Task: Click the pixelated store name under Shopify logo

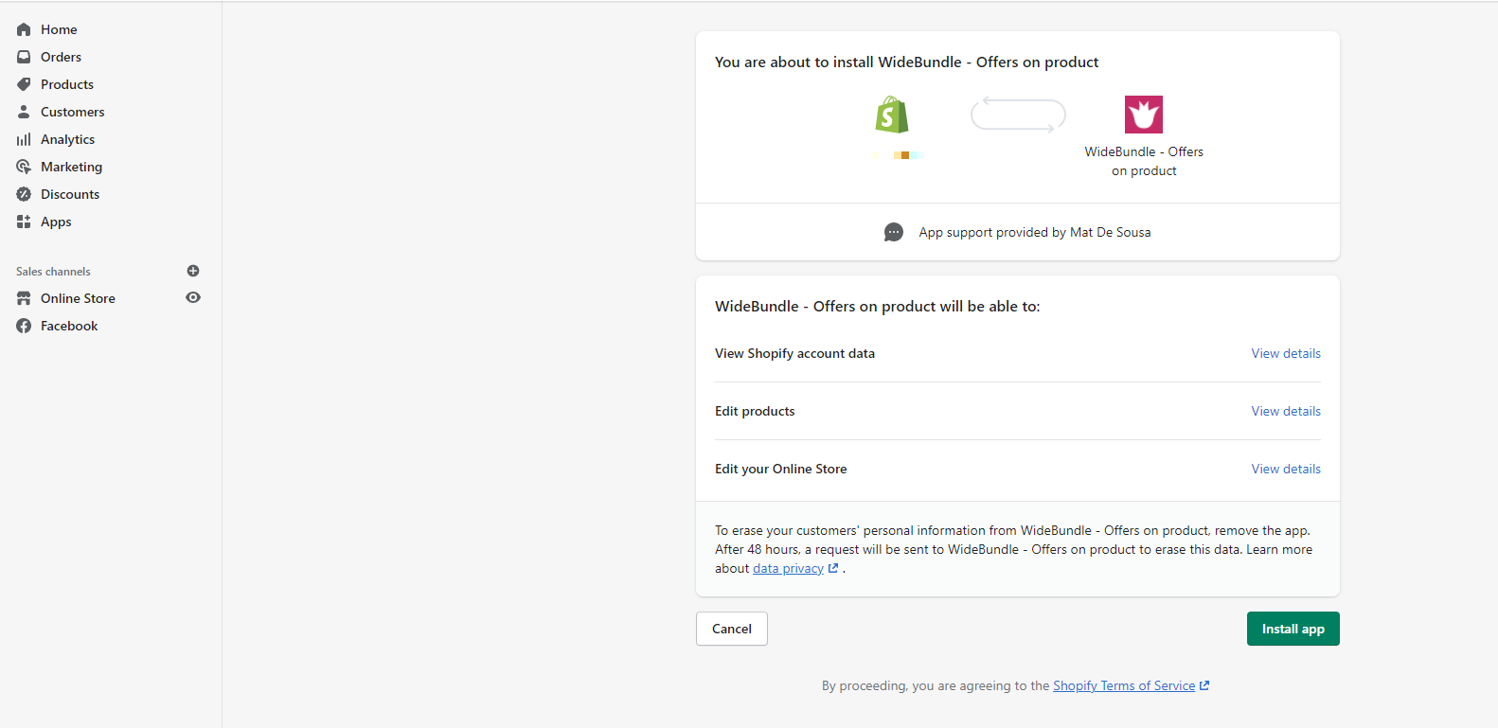Action: (898, 154)
